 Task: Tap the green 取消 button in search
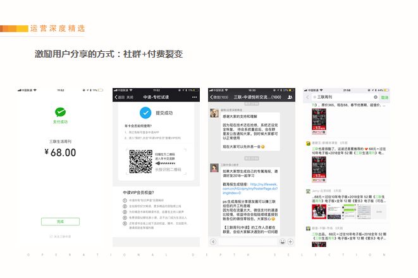[384, 98]
